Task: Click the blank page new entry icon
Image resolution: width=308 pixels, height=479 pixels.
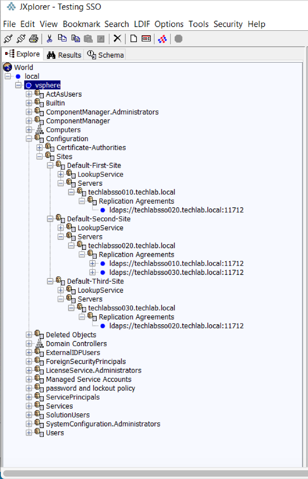Action: (134, 39)
